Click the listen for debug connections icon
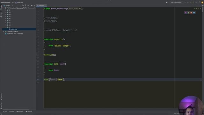 (193, 2)
